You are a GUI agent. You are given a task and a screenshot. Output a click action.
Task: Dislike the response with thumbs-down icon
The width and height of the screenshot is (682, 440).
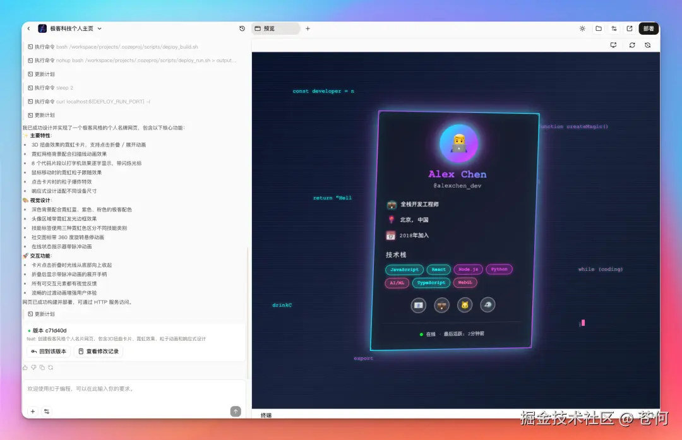(33, 367)
